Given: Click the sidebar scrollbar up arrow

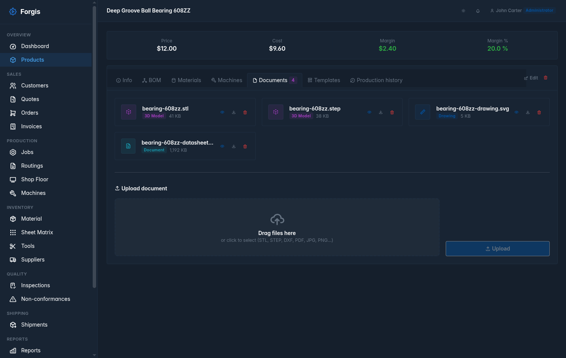Looking at the screenshot, I should [x=94, y=3].
